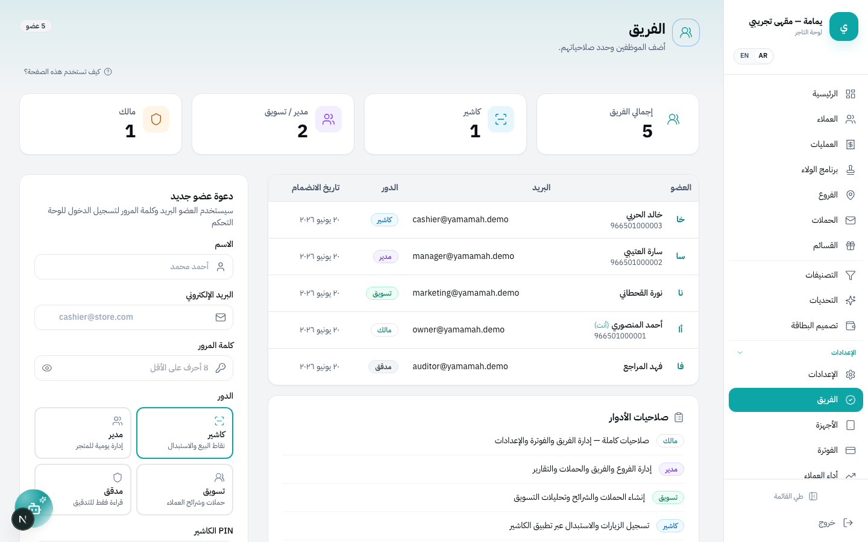This screenshot has height=542, width=868.
Task: Click the أداء العملاء trend icon
Action: click(851, 475)
